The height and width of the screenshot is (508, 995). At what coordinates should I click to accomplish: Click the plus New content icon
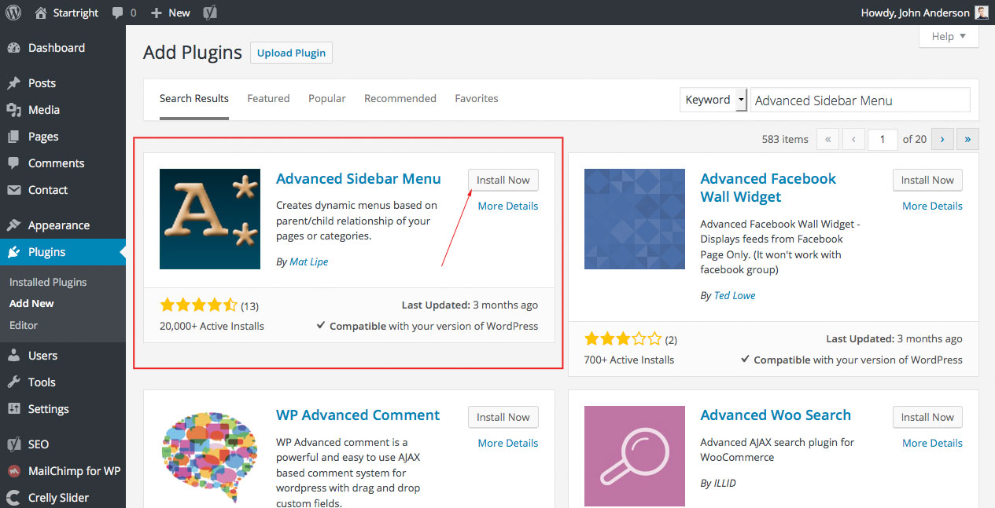(x=157, y=13)
